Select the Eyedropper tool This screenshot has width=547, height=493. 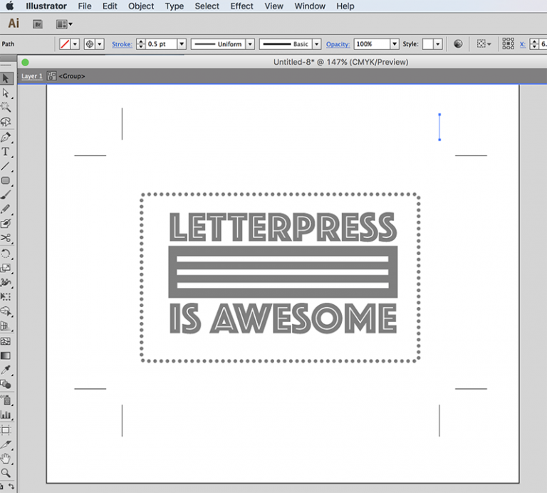click(x=6, y=370)
